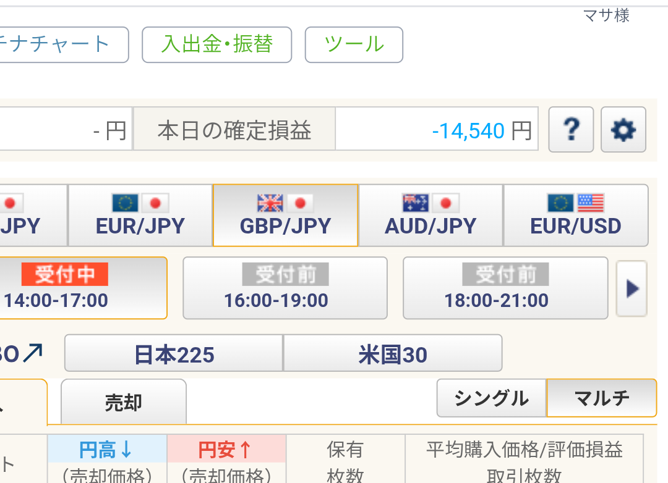This screenshot has width=668, height=483.
Task: Toggle to マルチ view mode
Action: [601, 398]
